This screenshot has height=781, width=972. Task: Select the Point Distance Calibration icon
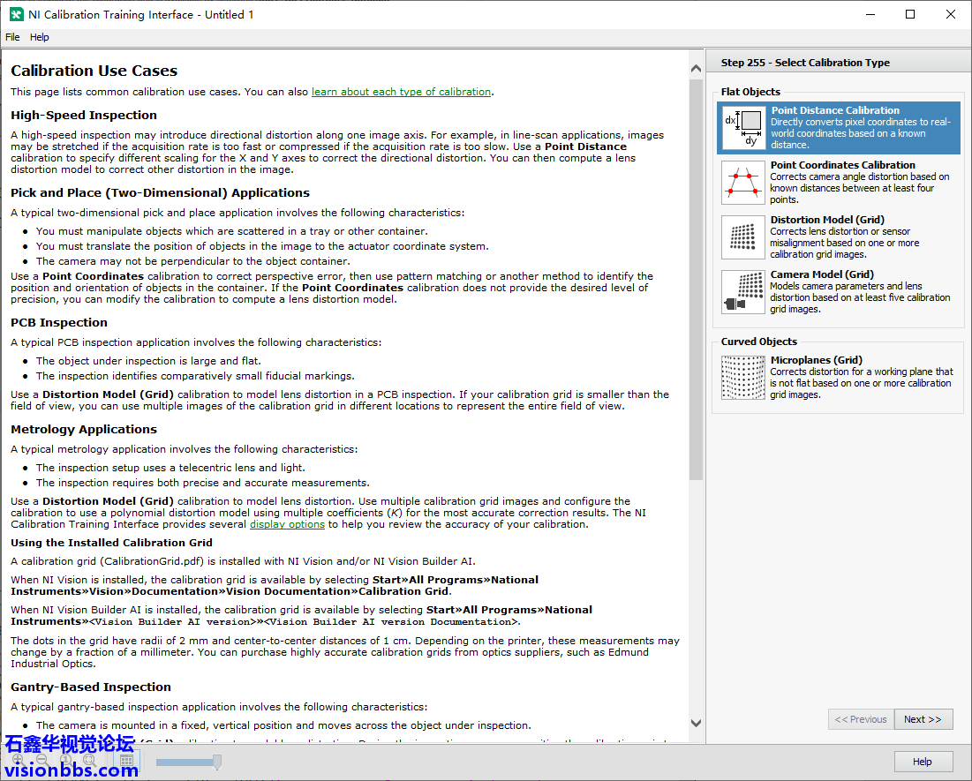coord(743,128)
